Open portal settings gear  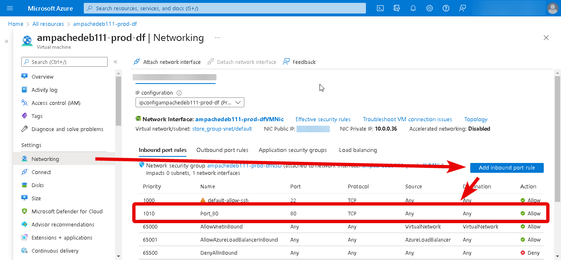point(430,8)
